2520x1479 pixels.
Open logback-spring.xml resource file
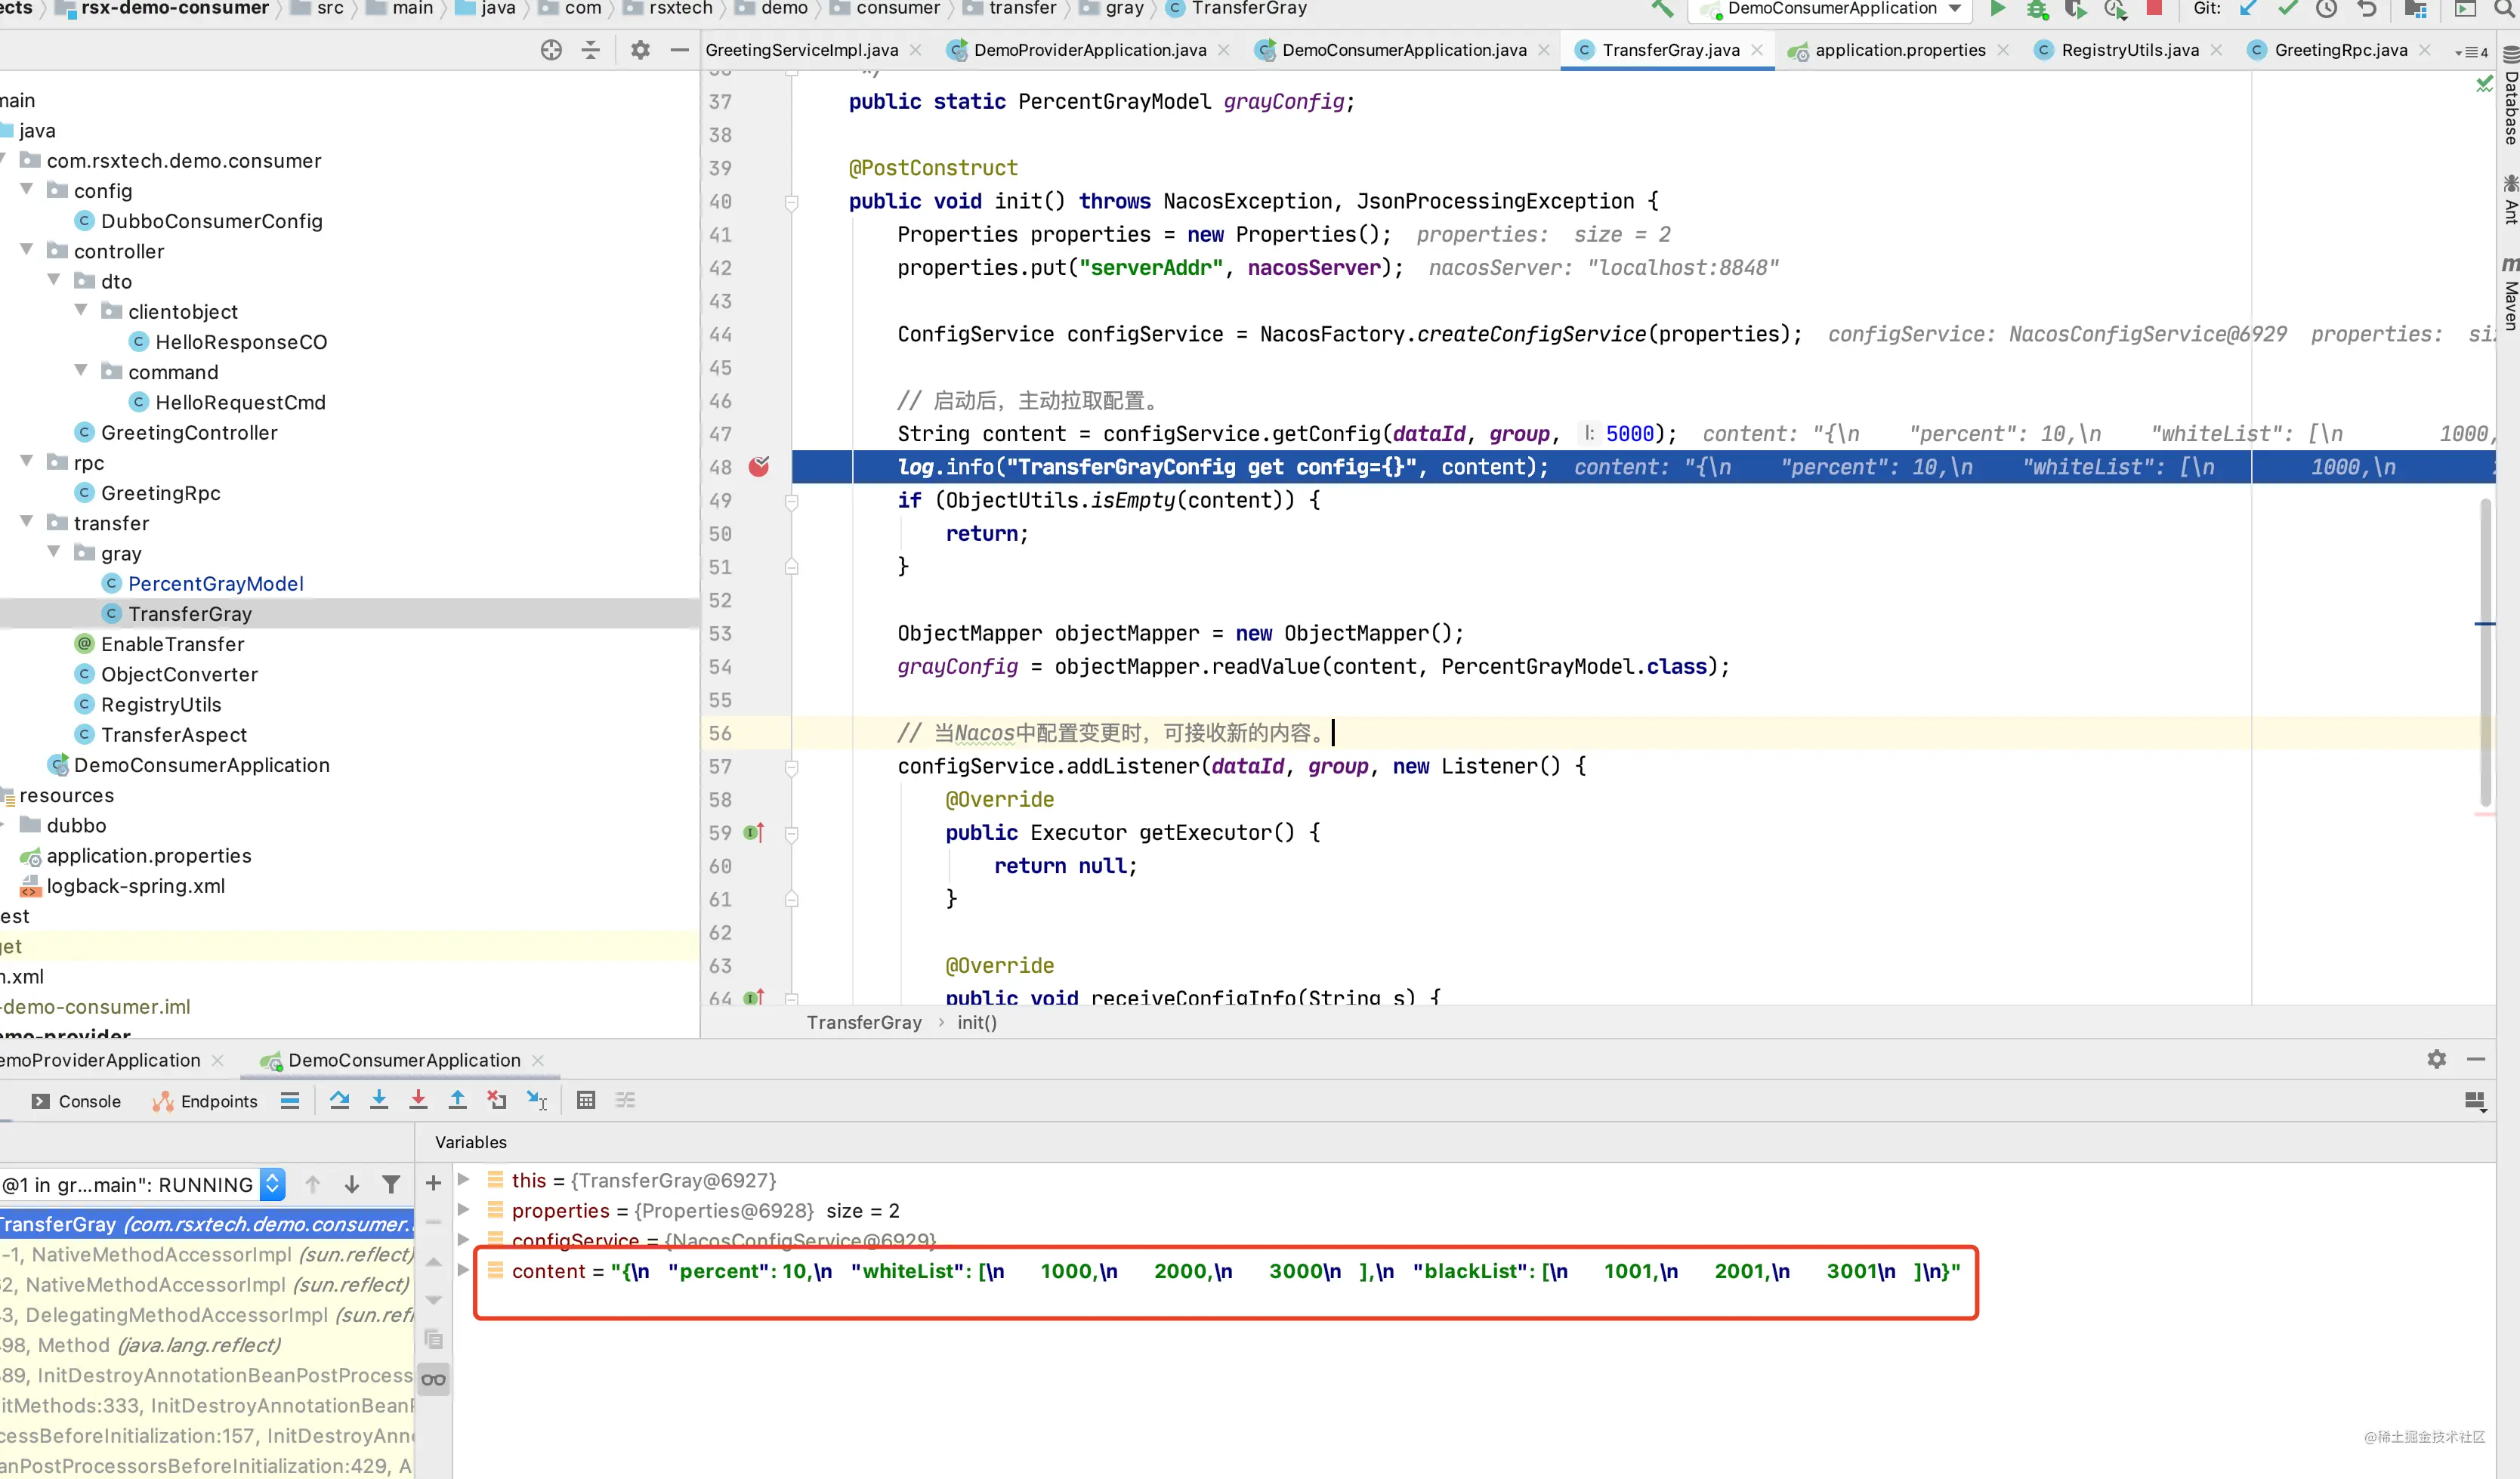[x=136, y=885]
